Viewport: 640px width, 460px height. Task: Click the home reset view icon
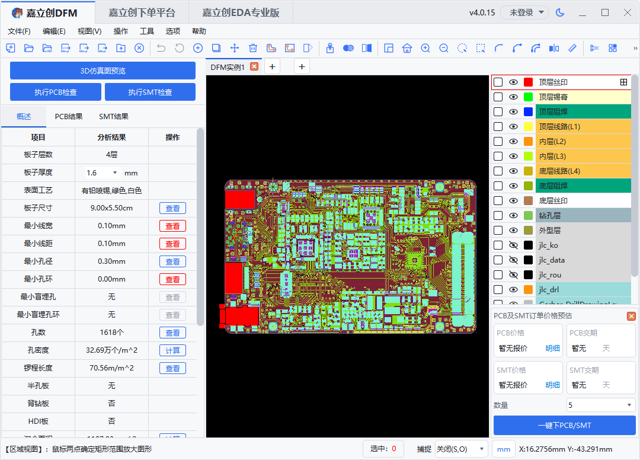point(407,48)
